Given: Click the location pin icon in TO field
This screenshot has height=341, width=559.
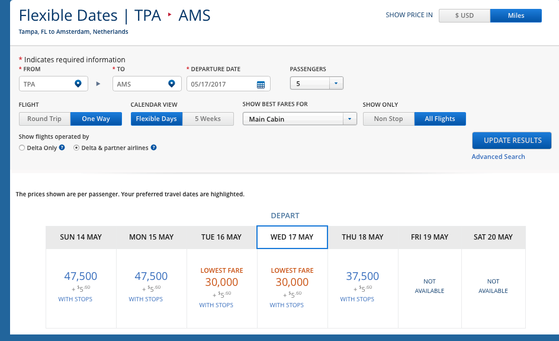Looking at the screenshot, I should (x=172, y=84).
